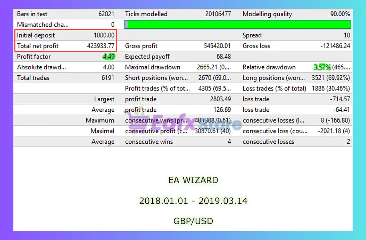366x240 pixels.
Task: Click the Spread value 10
Action: [x=347, y=35]
